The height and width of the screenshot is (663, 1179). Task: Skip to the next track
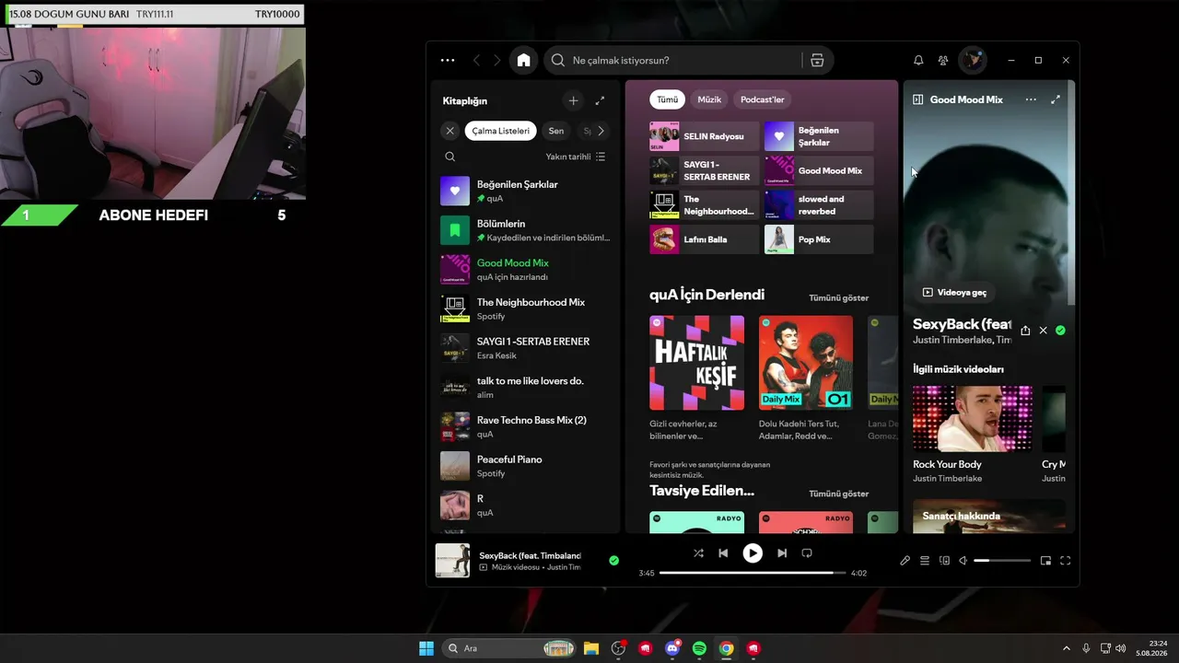pos(782,553)
